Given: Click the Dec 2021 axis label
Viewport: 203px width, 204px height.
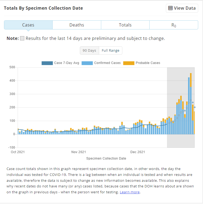Looking at the screenshot, I should pos(138,152).
